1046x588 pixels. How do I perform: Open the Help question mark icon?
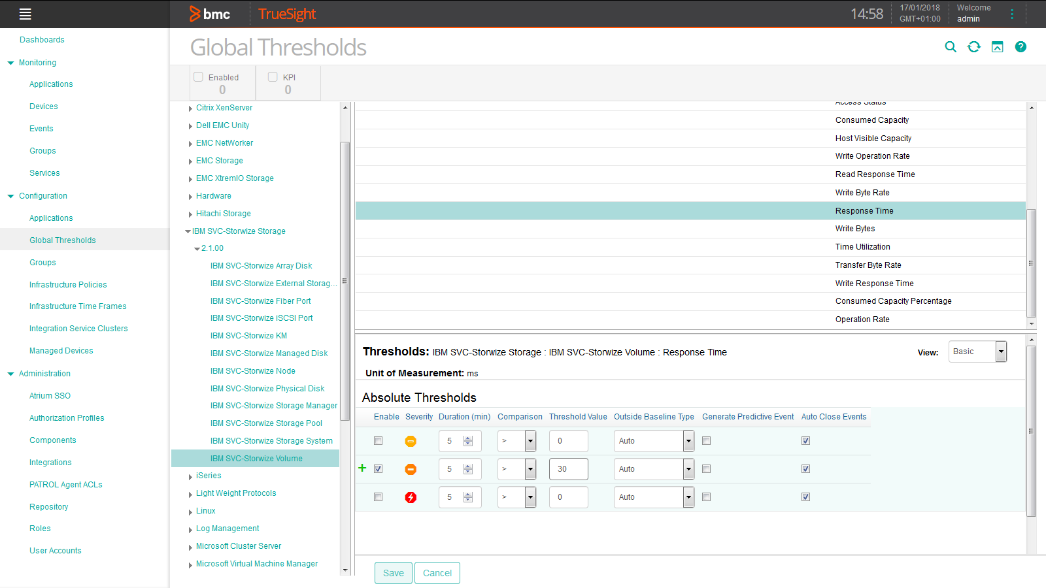(1021, 46)
